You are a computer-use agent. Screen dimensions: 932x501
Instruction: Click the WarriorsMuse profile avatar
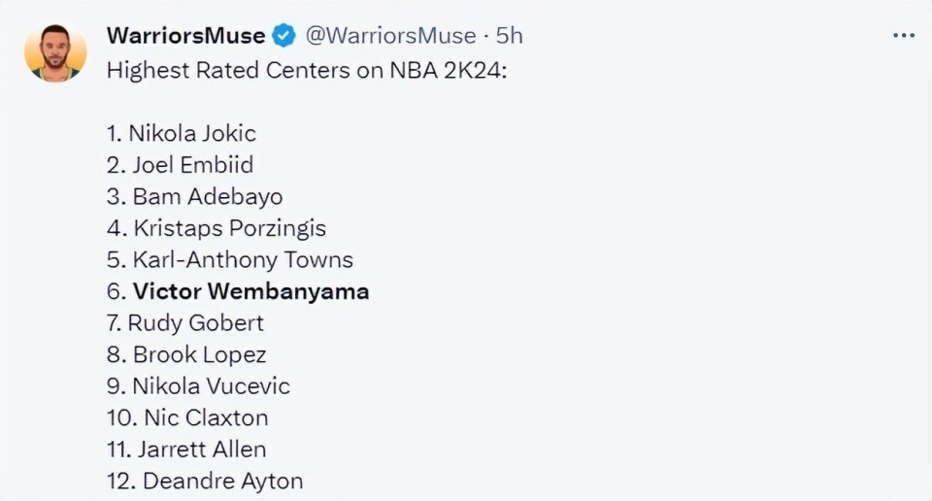(56, 52)
